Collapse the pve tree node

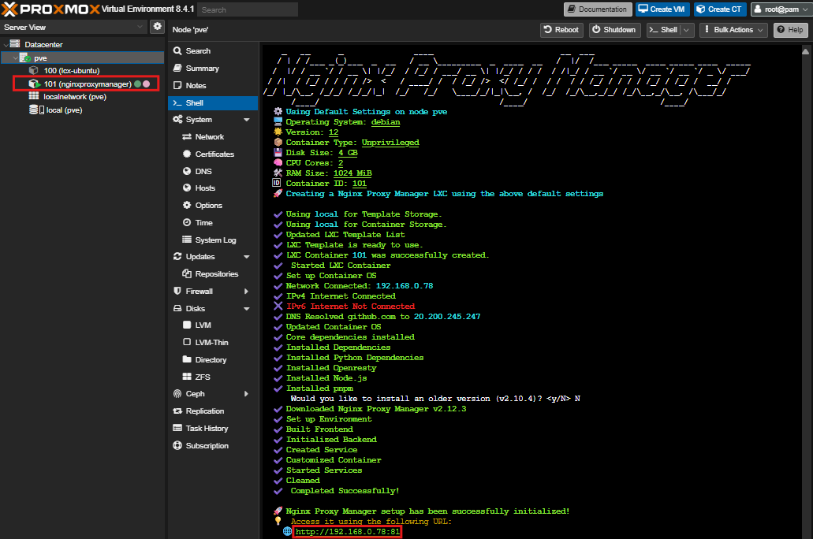coord(15,58)
